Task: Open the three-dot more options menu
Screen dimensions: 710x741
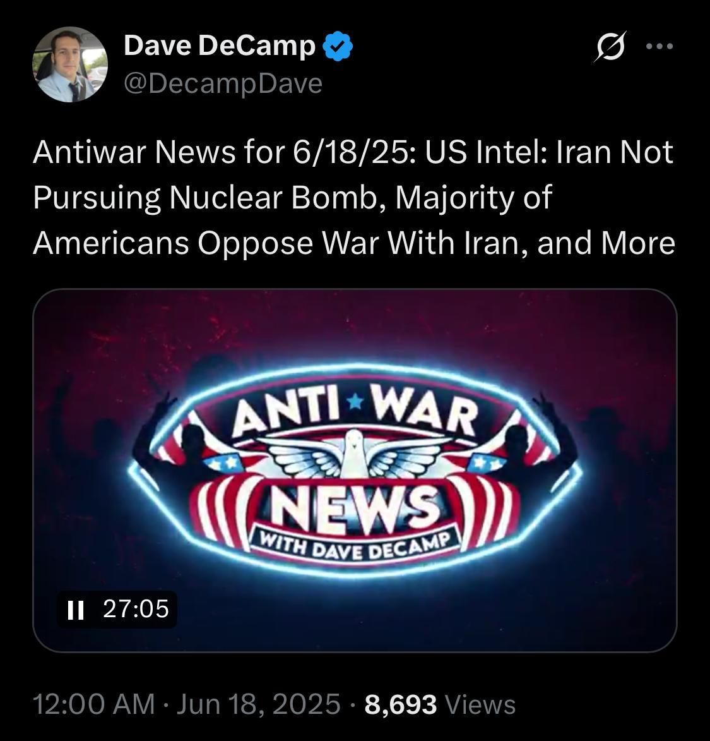Action: point(660,46)
